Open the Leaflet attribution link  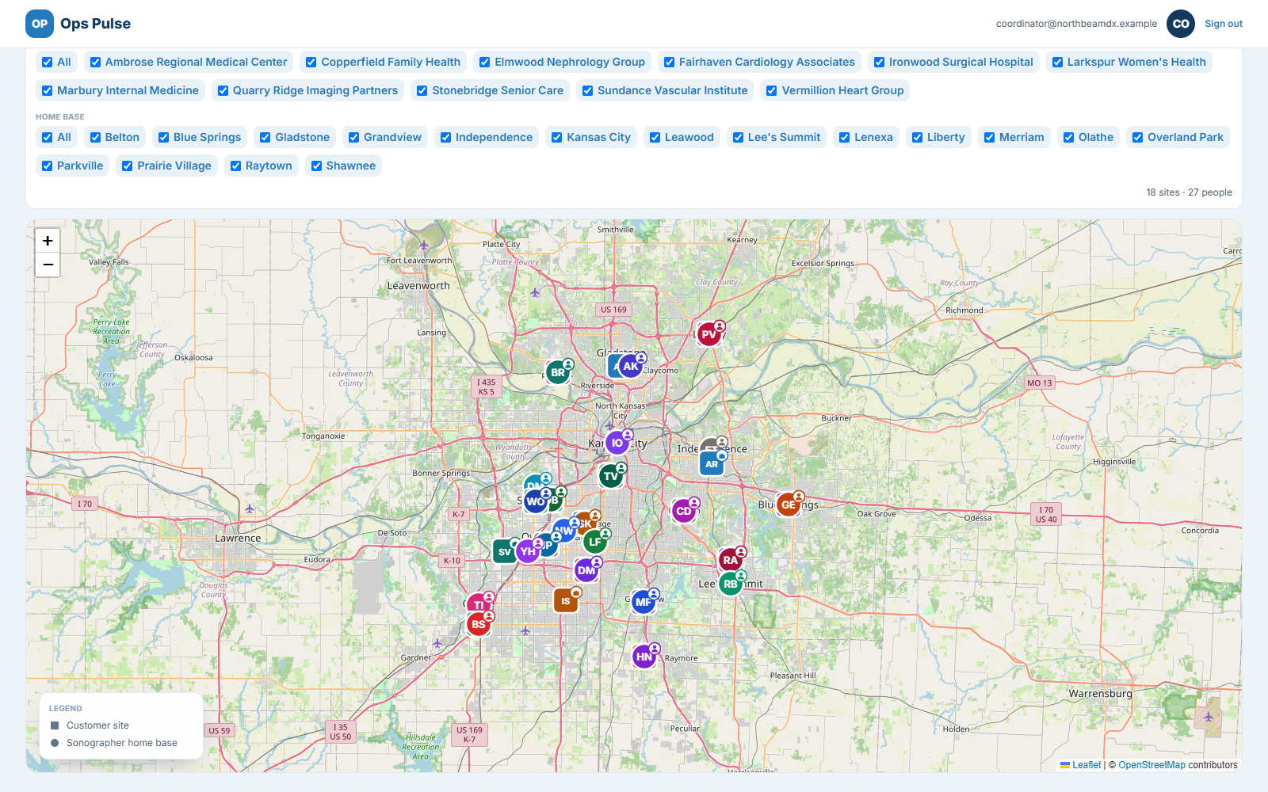coord(1081,765)
